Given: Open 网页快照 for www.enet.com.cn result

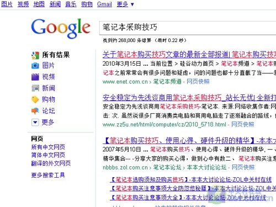Looking at the screenshot, I should (198, 82).
